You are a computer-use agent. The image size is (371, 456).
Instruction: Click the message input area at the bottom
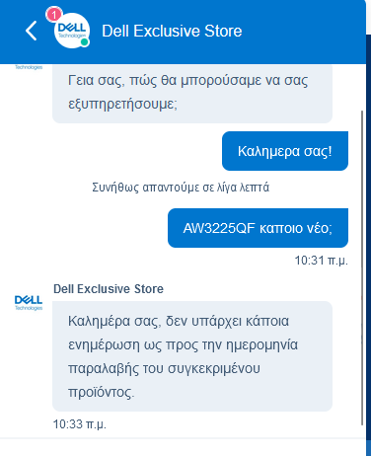click(183, 447)
